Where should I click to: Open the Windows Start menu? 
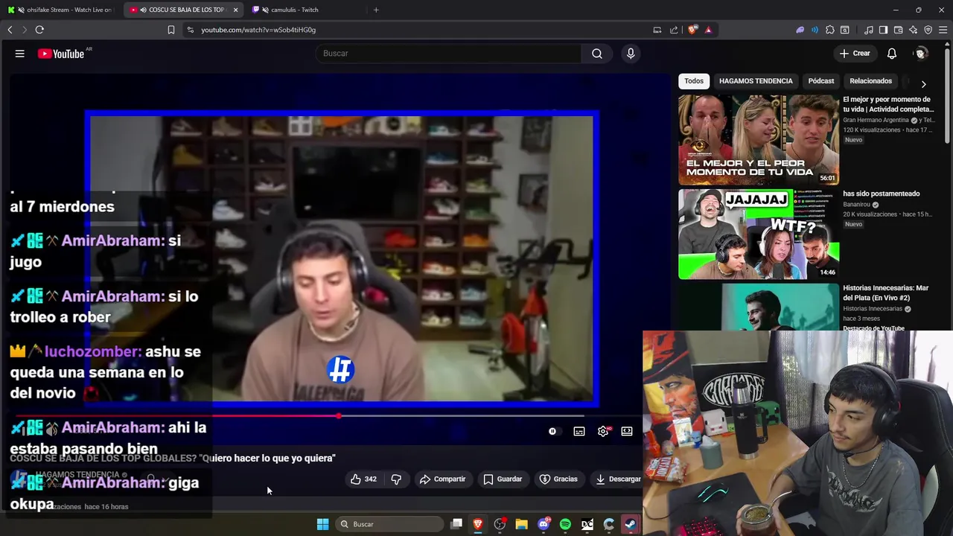(322, 524)
